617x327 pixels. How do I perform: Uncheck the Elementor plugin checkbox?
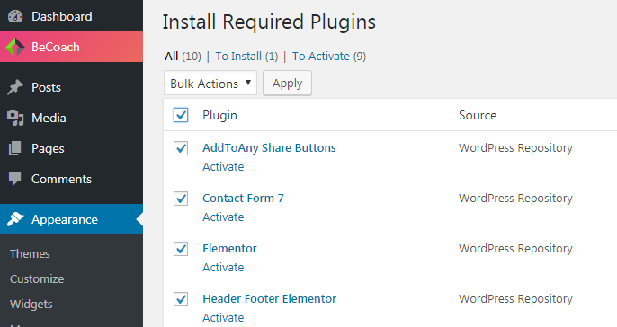coord(181,249)
